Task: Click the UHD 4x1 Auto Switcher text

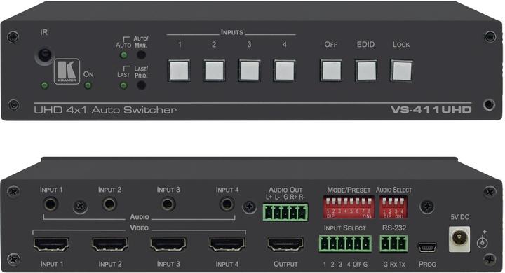Action: click(x=105, y=110)
